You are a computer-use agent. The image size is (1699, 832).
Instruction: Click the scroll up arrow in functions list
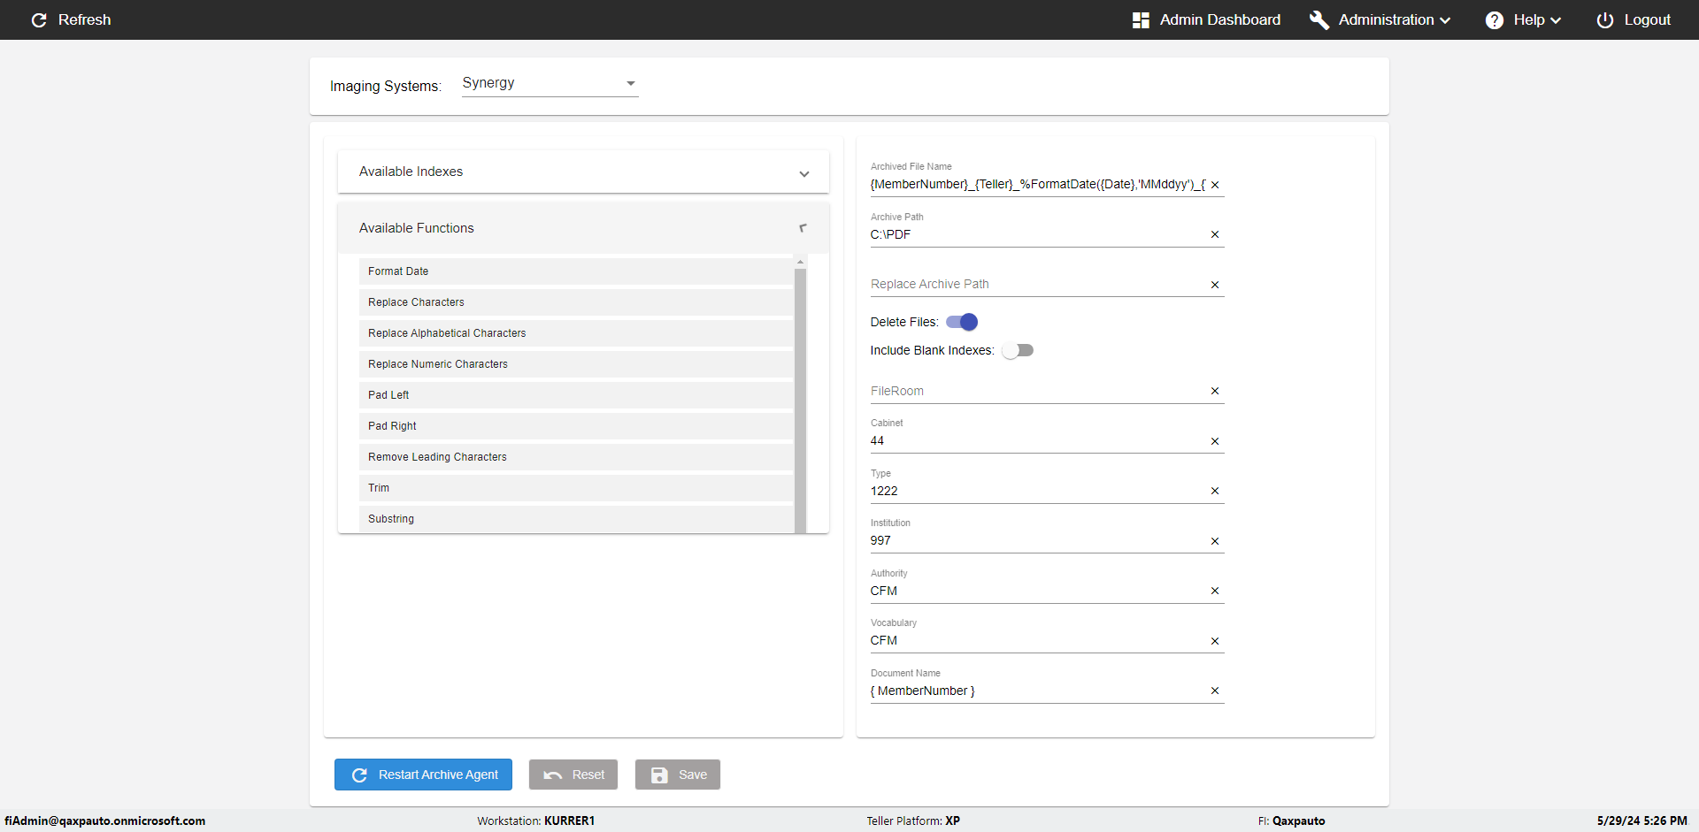[801, 262]
